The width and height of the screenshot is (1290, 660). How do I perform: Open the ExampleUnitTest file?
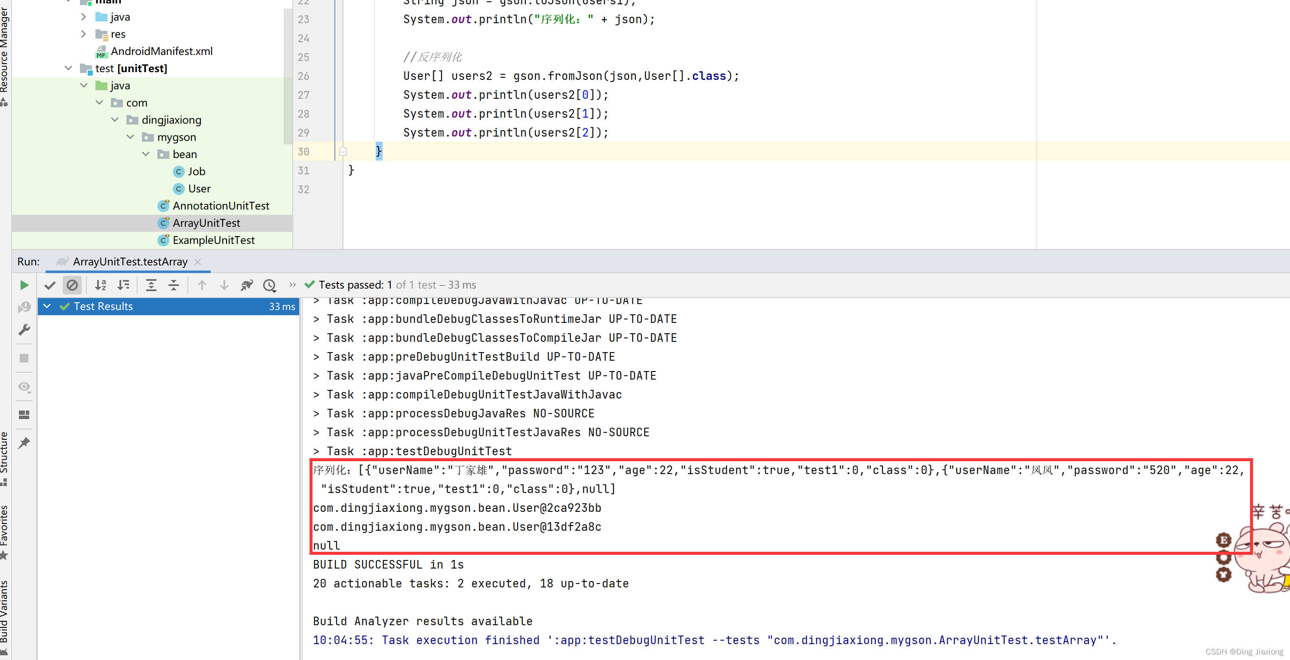(x=213, y=240)
